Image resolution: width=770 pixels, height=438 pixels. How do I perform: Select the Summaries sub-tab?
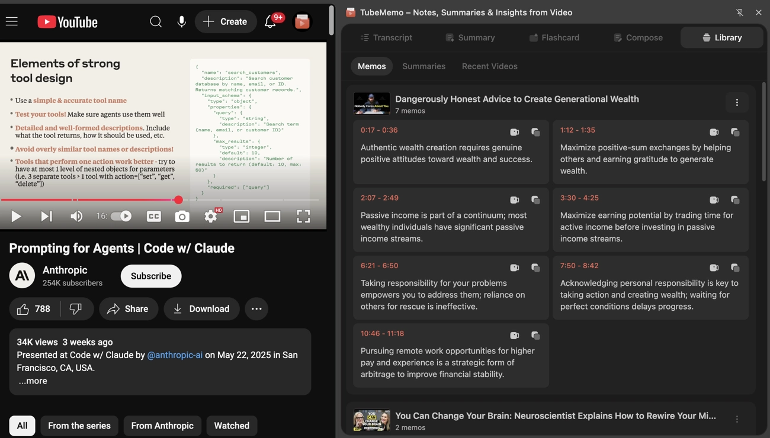pyautogui.click(x=424, y=66)
